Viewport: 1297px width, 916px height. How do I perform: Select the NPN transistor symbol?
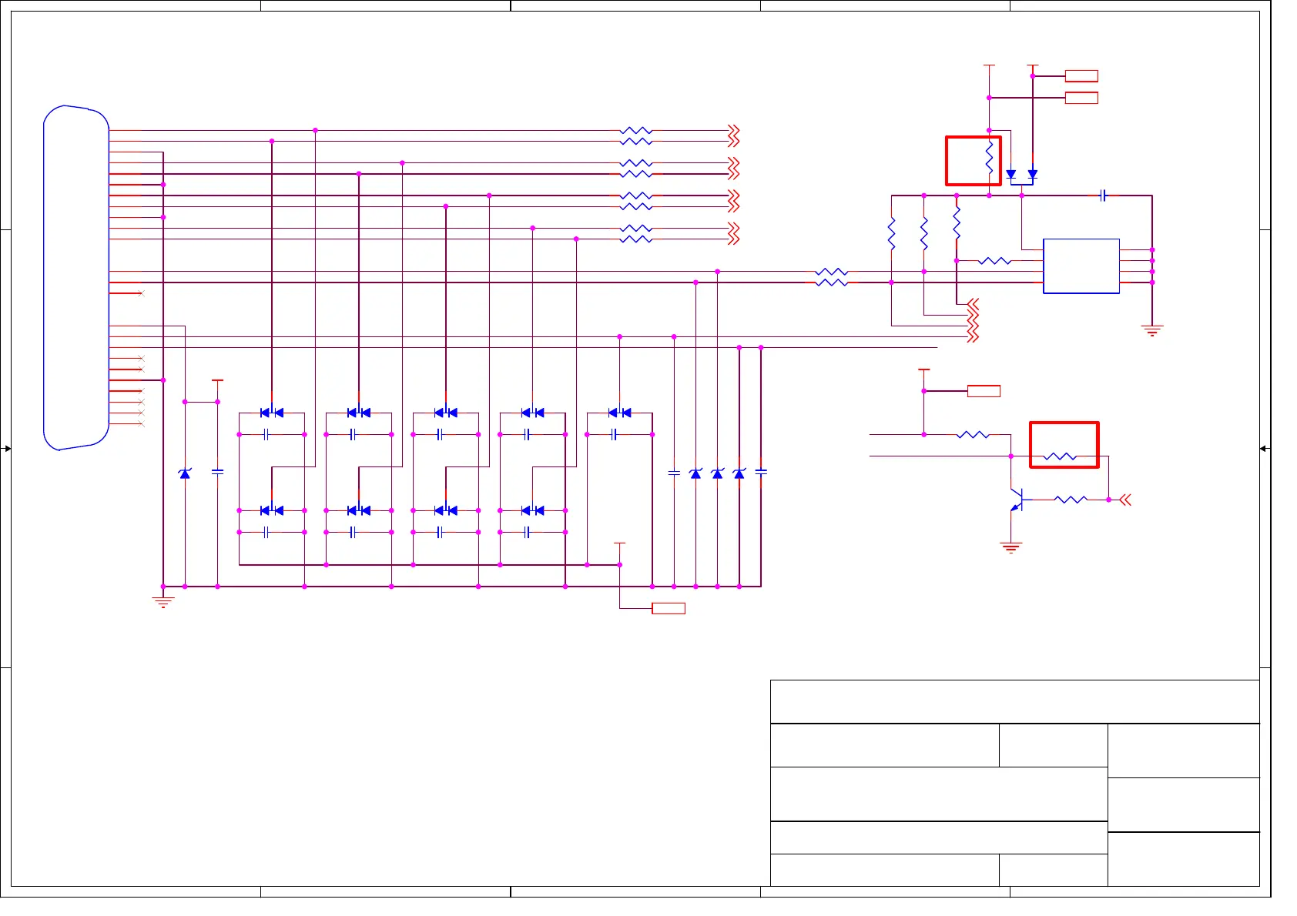coord(1017,500)
